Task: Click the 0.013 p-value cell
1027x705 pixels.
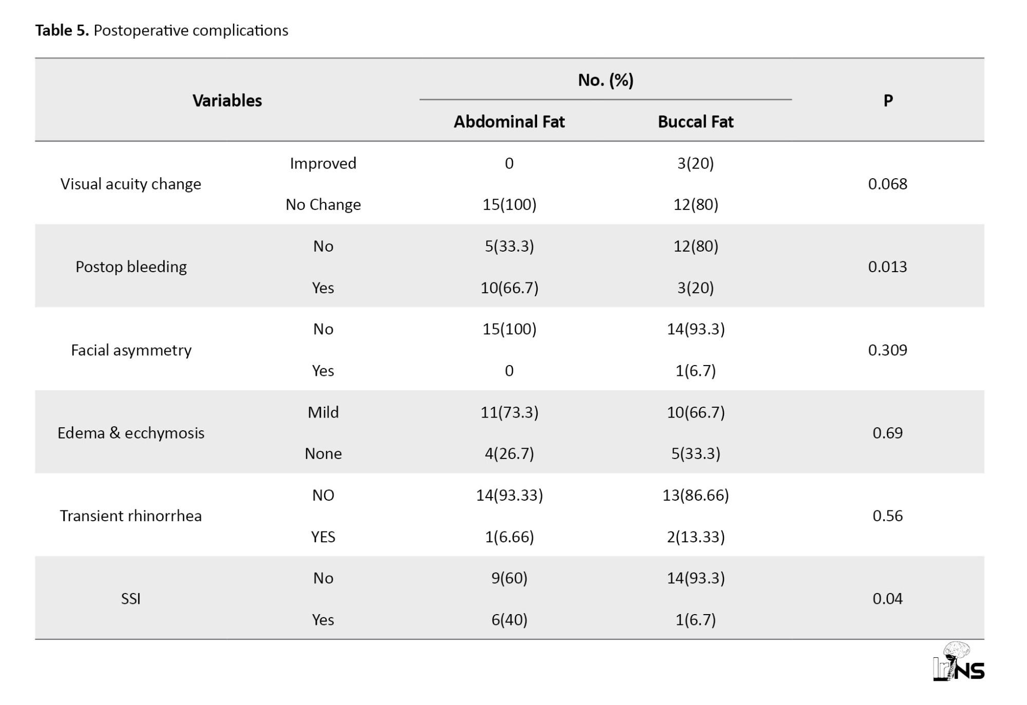Action: pyautogui.click(x=887, y=266)
